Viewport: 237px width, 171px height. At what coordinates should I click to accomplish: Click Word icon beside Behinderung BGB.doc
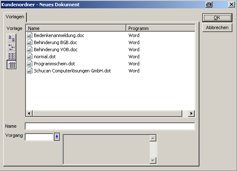coord(30,42)
